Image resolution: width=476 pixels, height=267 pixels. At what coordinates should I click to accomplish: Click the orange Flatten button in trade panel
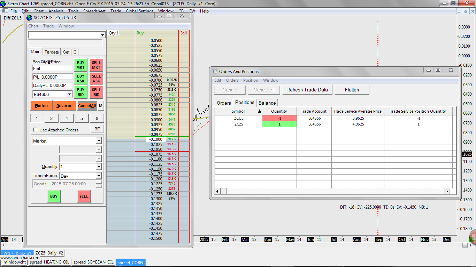pyautogui.click(x=41, y=106)
